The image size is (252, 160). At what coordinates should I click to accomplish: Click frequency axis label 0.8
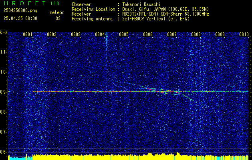(x=3, y=112)
